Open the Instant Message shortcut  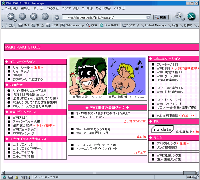154,25
